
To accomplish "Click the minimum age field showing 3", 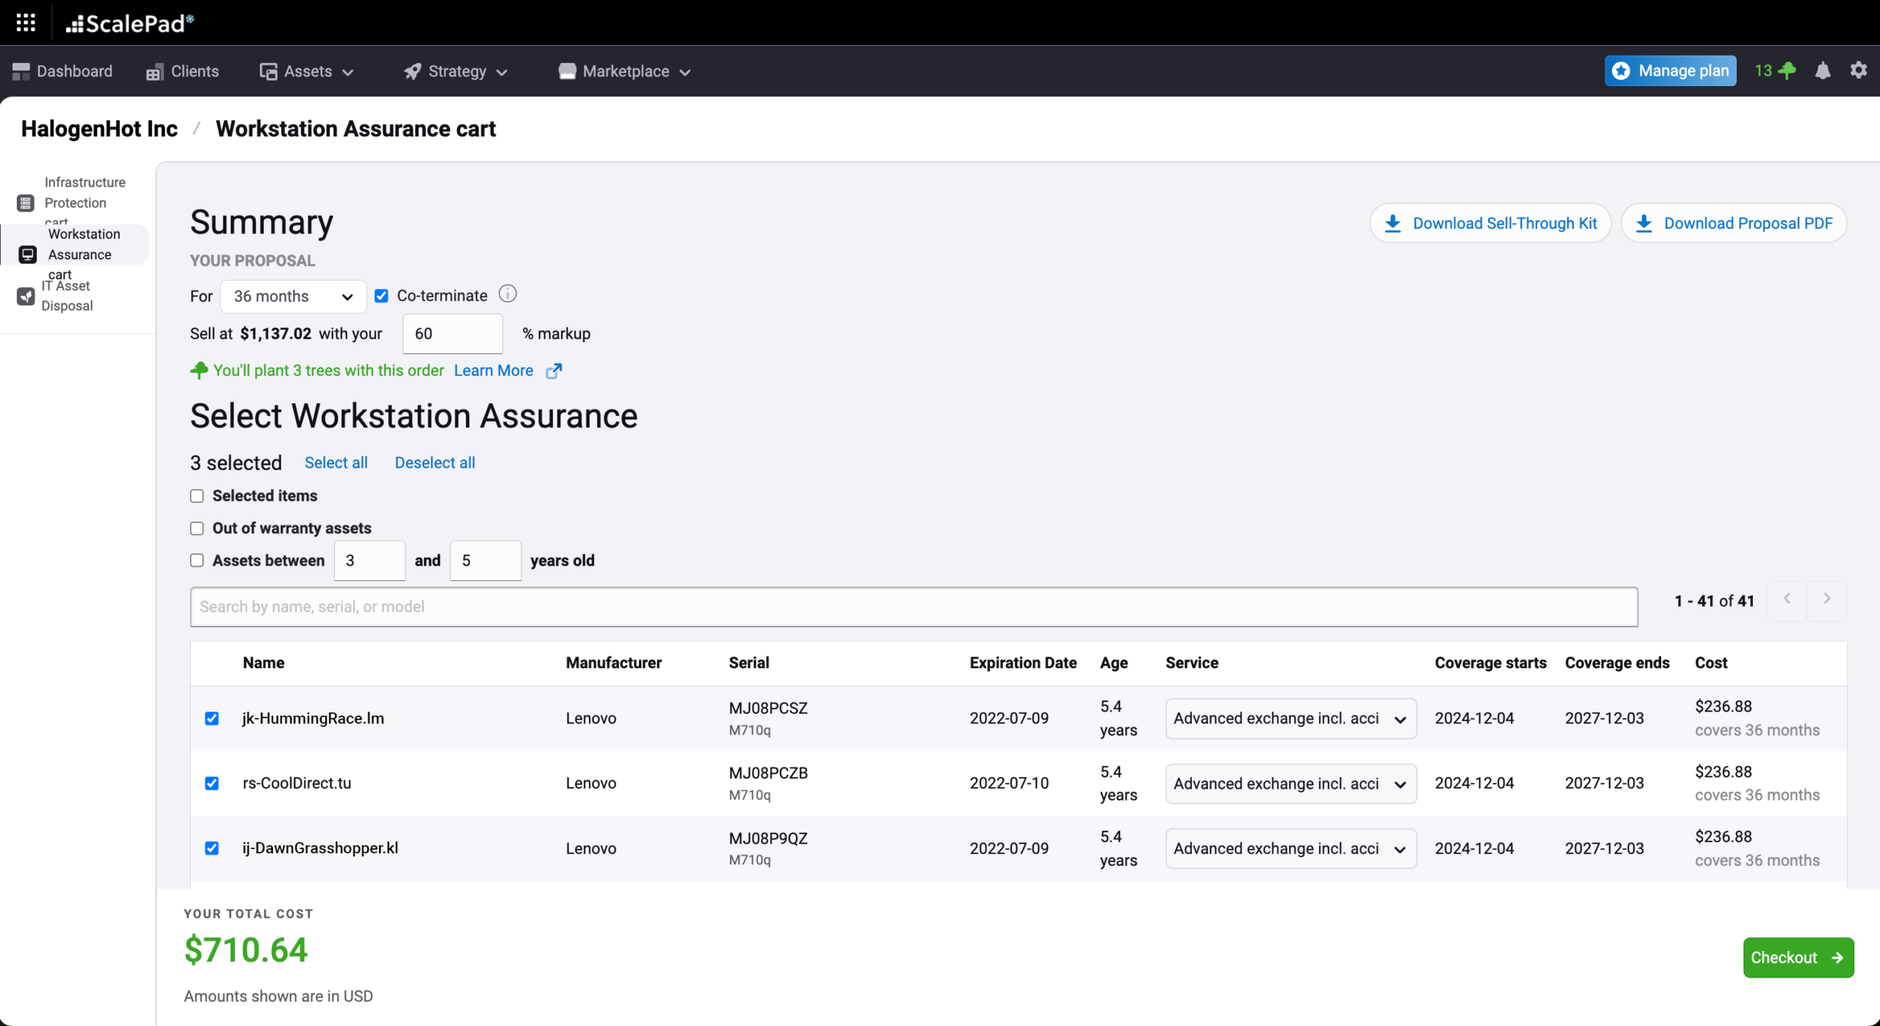I will 369,560.
